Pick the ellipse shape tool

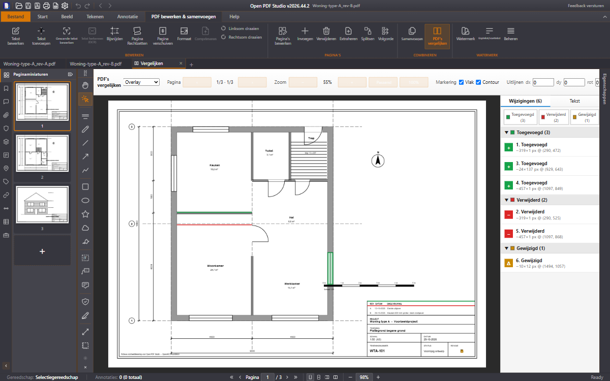[x=85, y=200]
